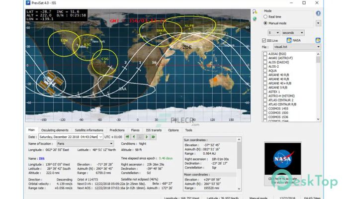
Task: Check the AJISAI (EGS) satellite
Action: tap(265, 54)
